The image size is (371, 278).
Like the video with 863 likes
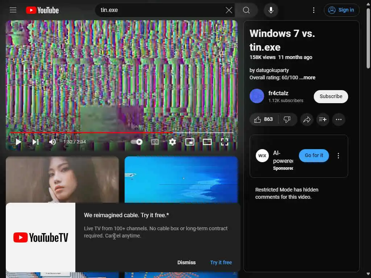[264, 119]
